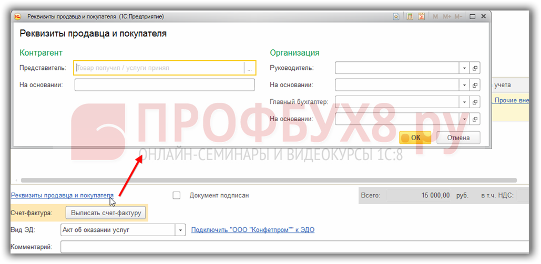Screen dimensions: 541x264
Task: Open the Прочие вне... link in background table
Action: point(512,100)
